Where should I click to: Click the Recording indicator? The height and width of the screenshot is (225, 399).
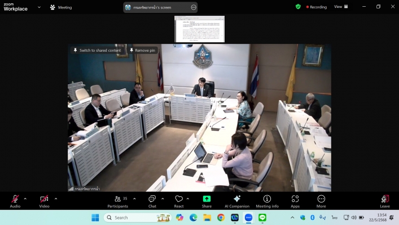pos(316,7)
